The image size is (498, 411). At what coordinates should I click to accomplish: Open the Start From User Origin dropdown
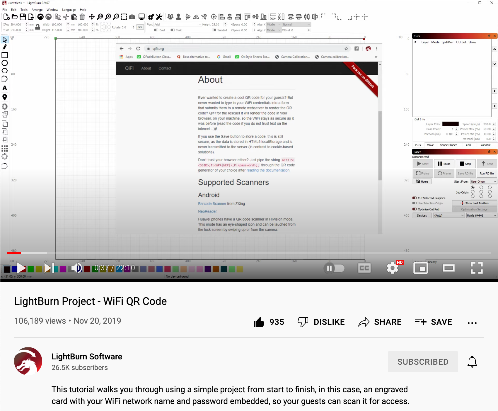[x=483, y=181]
